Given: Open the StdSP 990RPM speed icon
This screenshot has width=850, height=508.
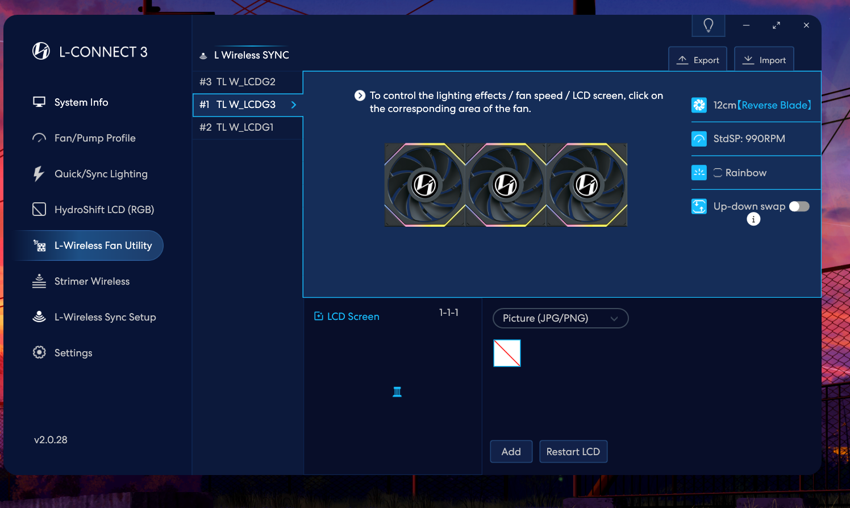Looking at the screenshot, I should [x=699, y=139].
